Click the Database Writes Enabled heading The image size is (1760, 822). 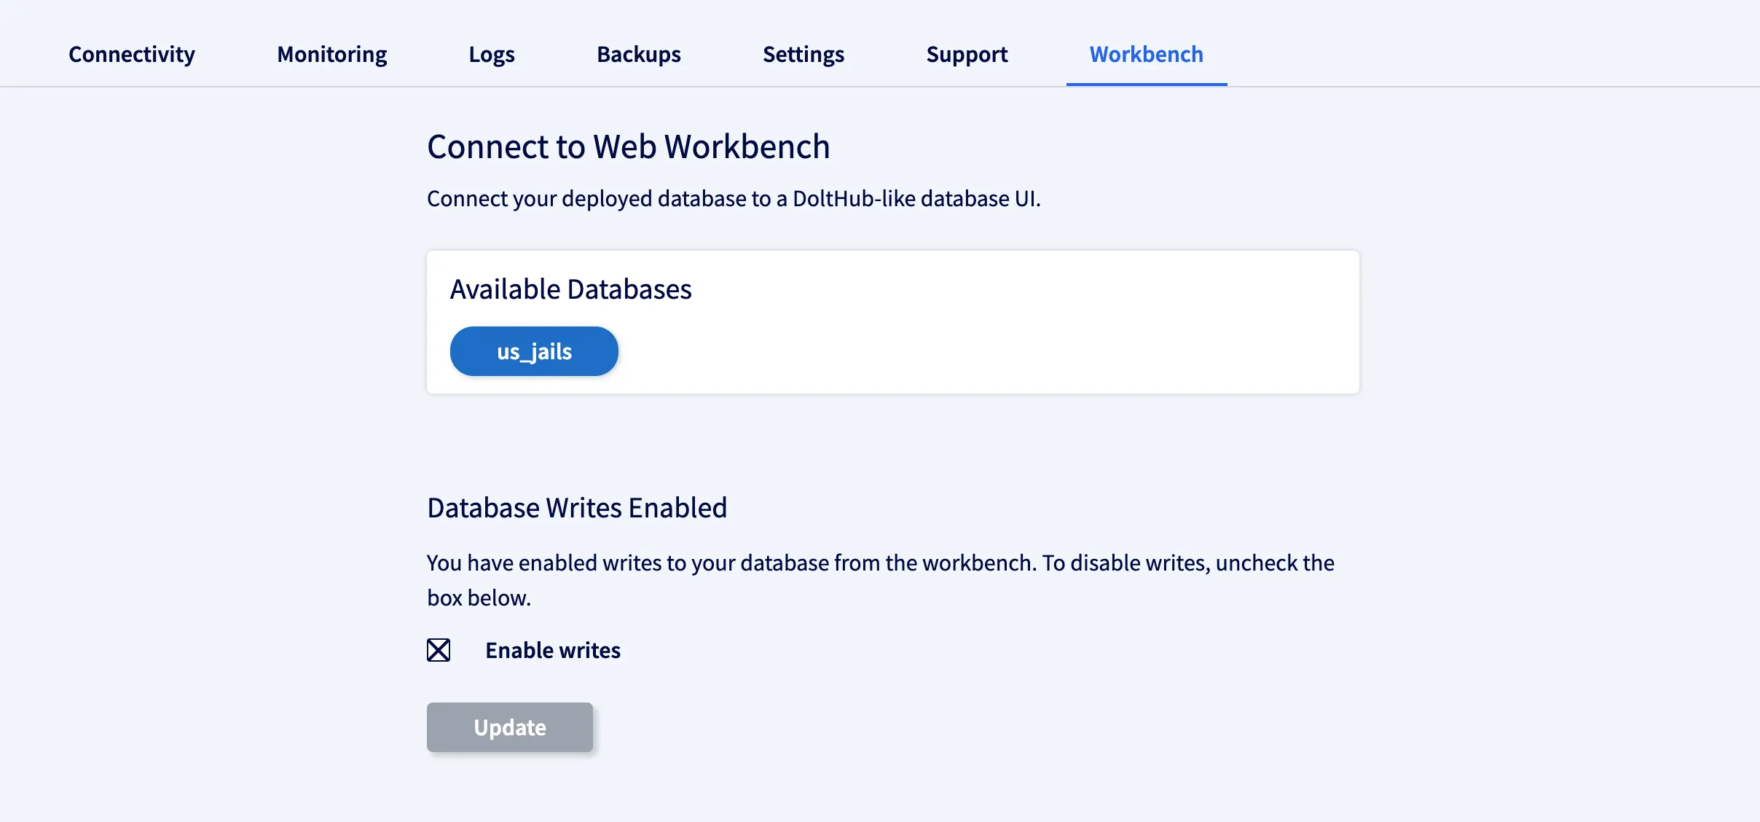coord(577,508)
